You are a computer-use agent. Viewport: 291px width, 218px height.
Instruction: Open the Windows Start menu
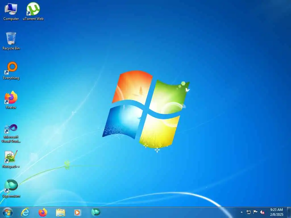click(8, 212)
